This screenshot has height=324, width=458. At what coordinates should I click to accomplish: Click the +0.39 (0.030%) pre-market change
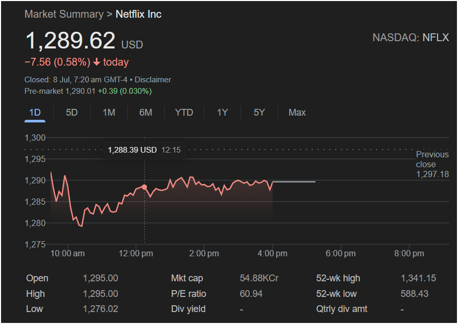coord(125,91)
